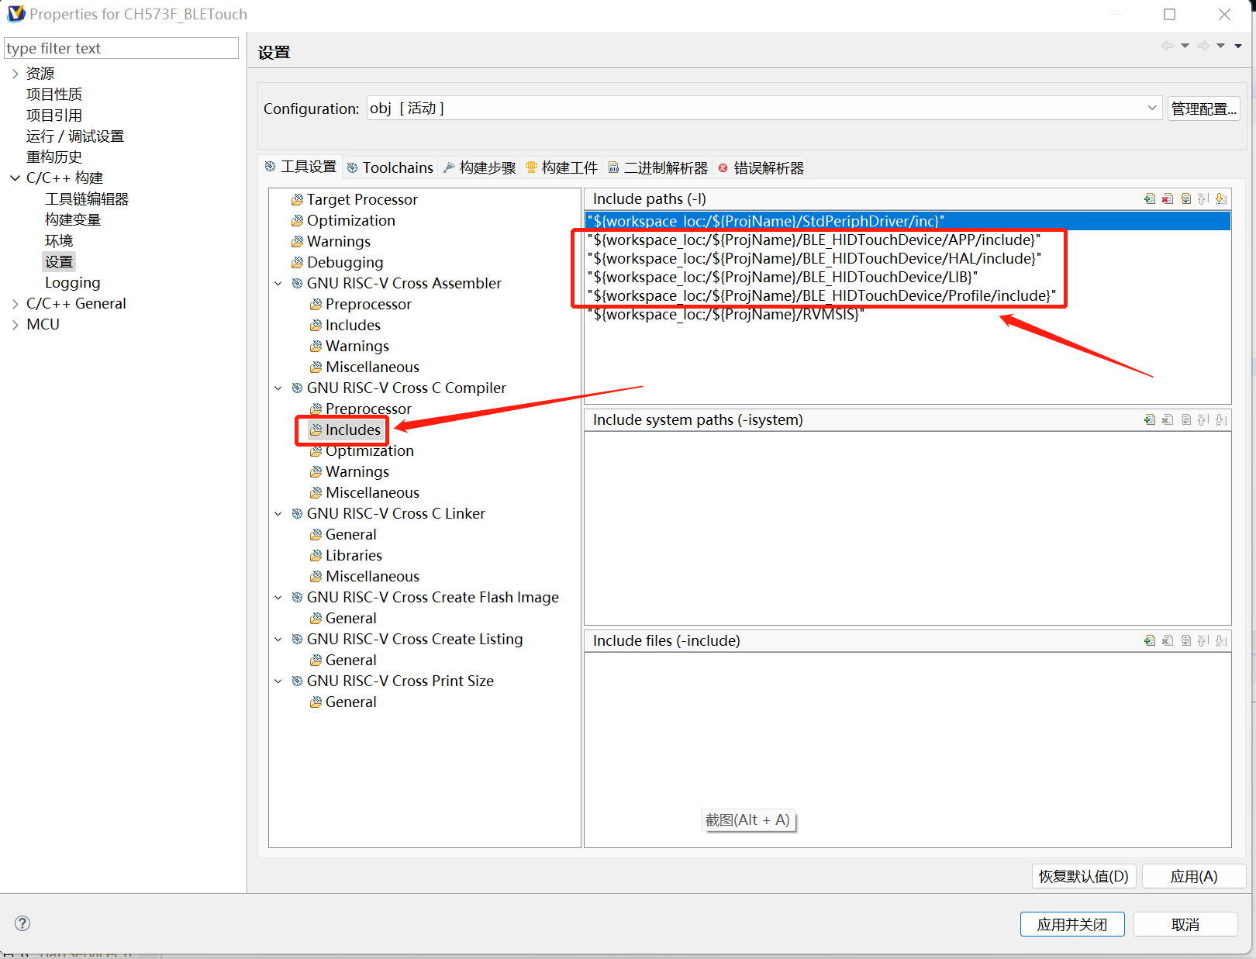Open the help question mark icon

pyautogui.click(x=22, y=923)
